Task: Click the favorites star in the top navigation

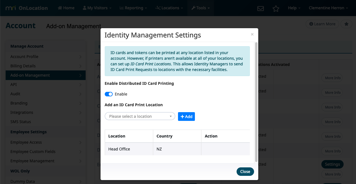Action: tap(276, 8)
